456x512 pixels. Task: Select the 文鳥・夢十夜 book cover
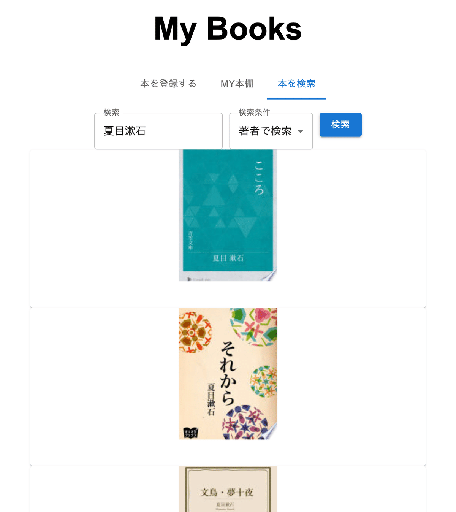click(x=228, y=489)
